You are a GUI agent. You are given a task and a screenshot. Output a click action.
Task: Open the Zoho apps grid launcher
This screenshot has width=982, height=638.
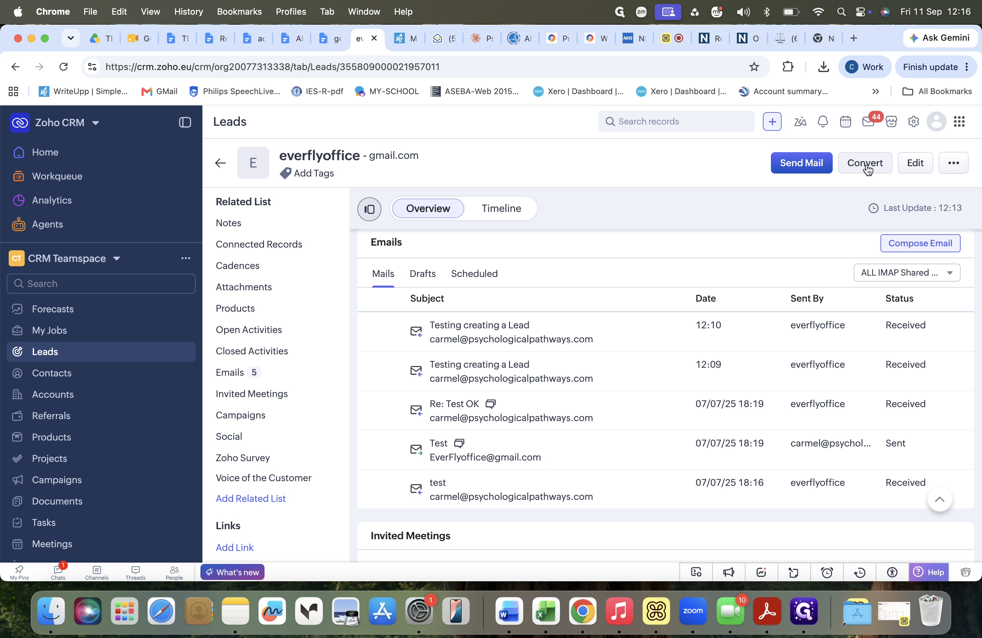[959, 121]
